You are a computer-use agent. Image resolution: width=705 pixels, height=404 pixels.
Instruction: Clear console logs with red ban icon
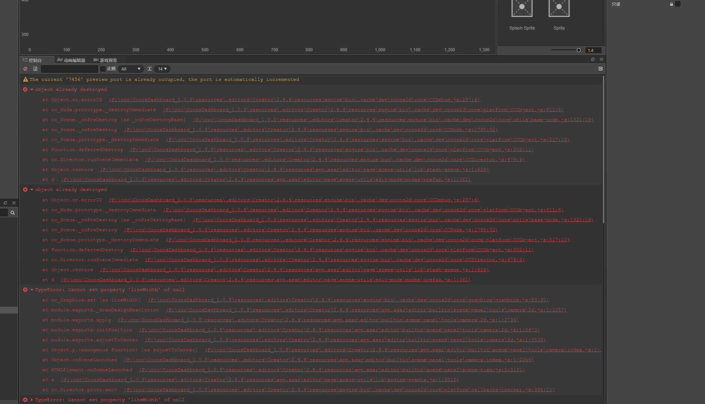point(25,69)
